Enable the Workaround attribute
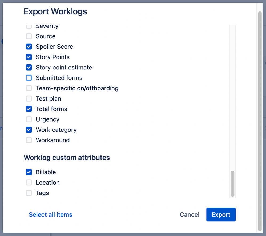 click(x=29, y=140)
